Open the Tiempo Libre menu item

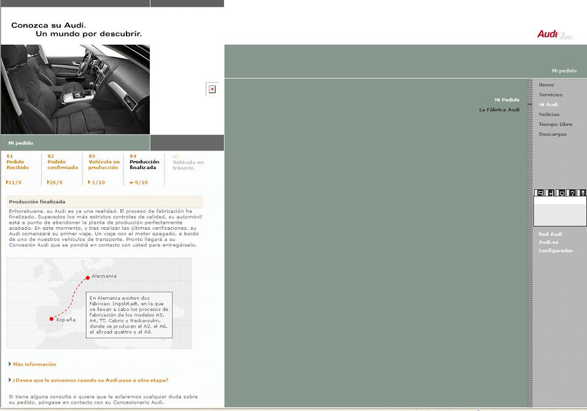point(555,124)
